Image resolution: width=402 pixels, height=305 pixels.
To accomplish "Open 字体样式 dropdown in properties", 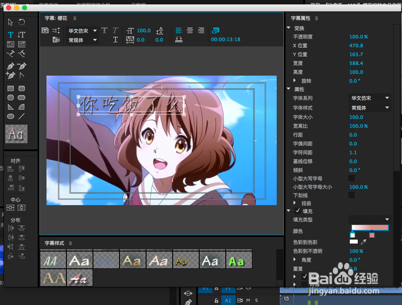I will tap(370, 108).
